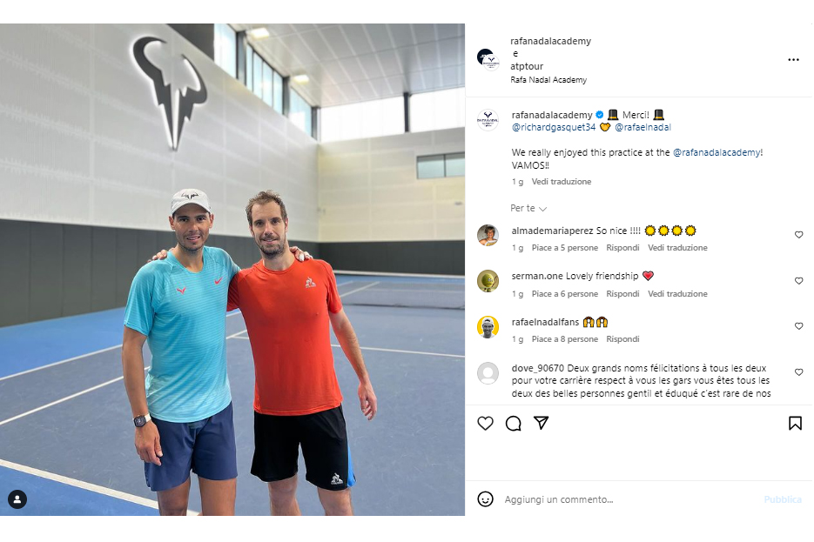This screenshot has width=814, height=542.
Task: Share post via paper plane icon
Action: coord(541,423)
